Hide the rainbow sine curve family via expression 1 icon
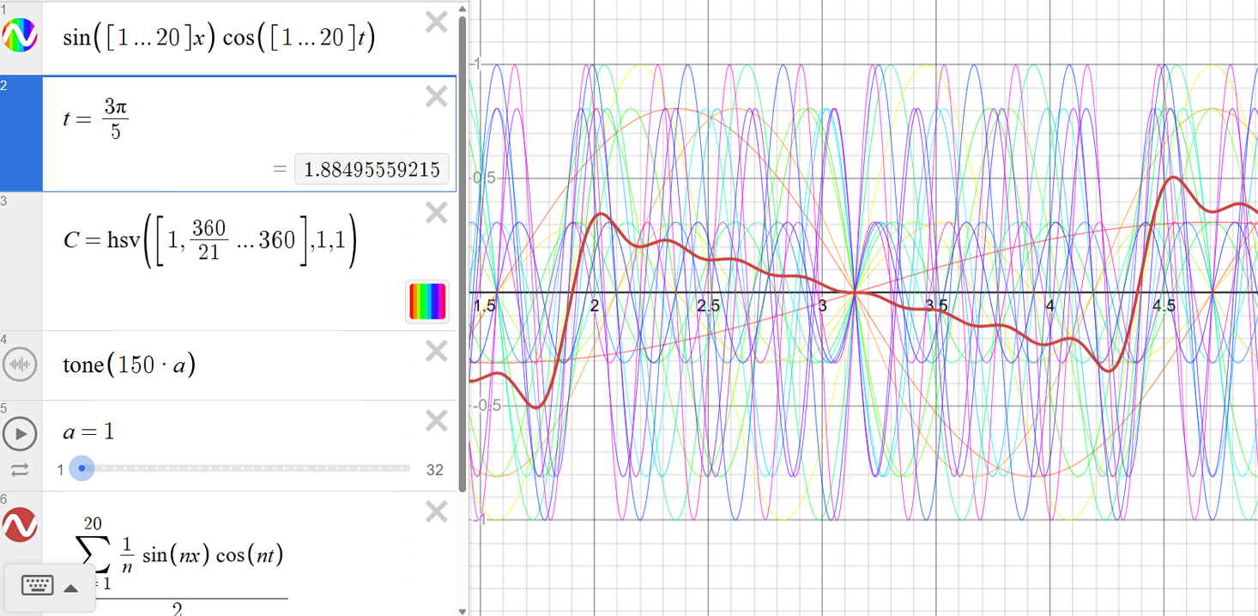Viewport: 1258px width, 616px height. 21,36
